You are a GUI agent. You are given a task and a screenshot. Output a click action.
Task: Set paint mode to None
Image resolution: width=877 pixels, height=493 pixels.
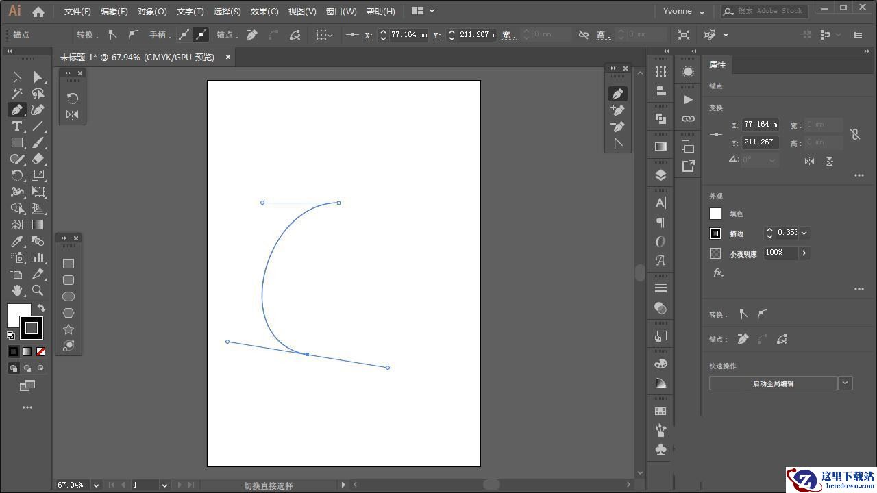[x=40, y=352]
